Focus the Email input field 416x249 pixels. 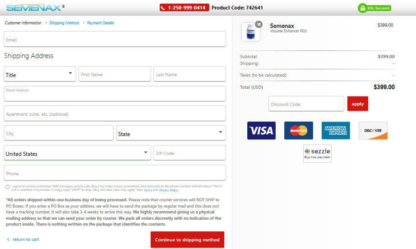coord(115,39)
